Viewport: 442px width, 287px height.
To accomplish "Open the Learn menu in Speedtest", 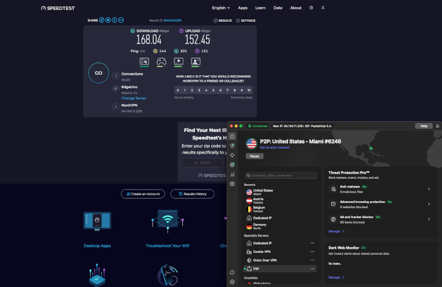I will [x=260, y=8].
